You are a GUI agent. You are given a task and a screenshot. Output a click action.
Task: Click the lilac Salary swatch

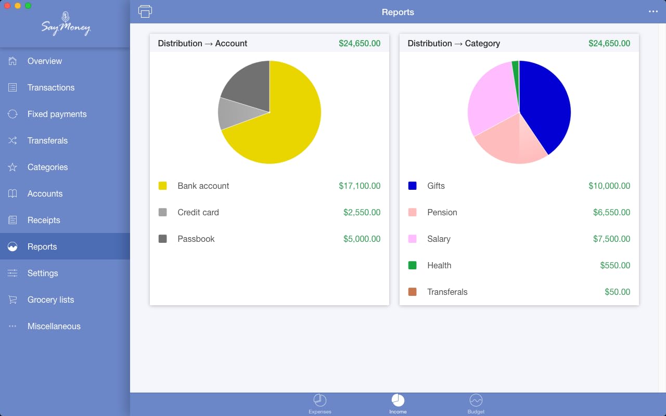point(413,239)
